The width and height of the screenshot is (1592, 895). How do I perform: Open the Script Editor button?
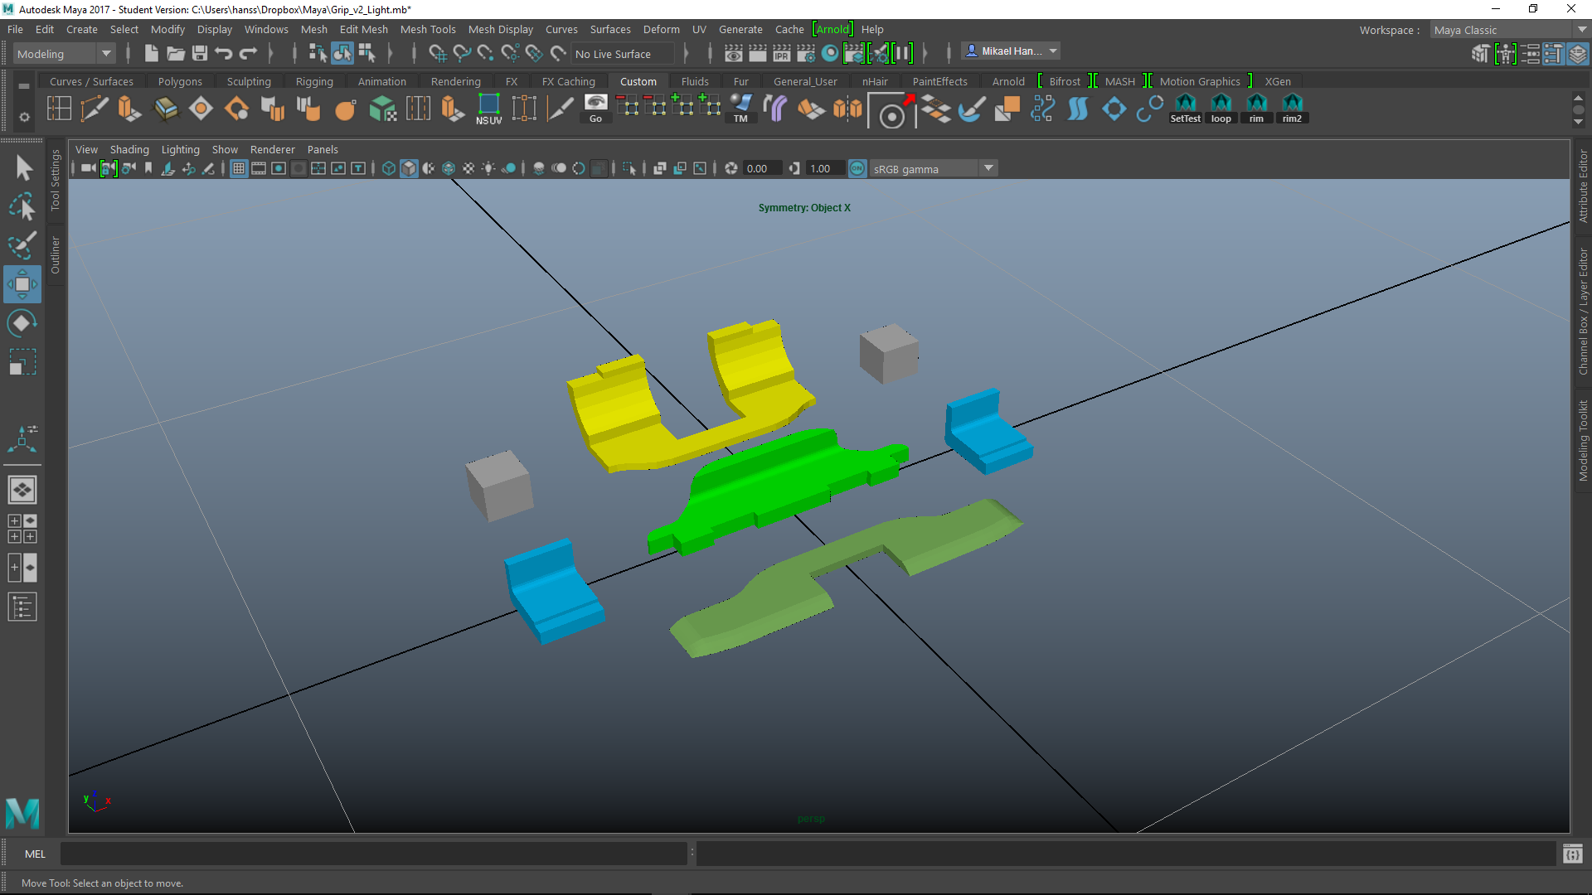pyautogui.click(x=1573, y=854)
